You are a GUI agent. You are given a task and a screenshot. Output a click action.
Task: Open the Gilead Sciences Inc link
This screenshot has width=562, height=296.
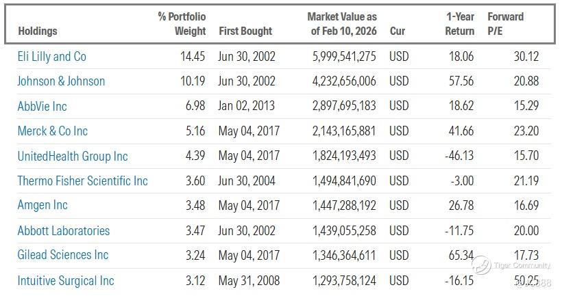(63, 255)
